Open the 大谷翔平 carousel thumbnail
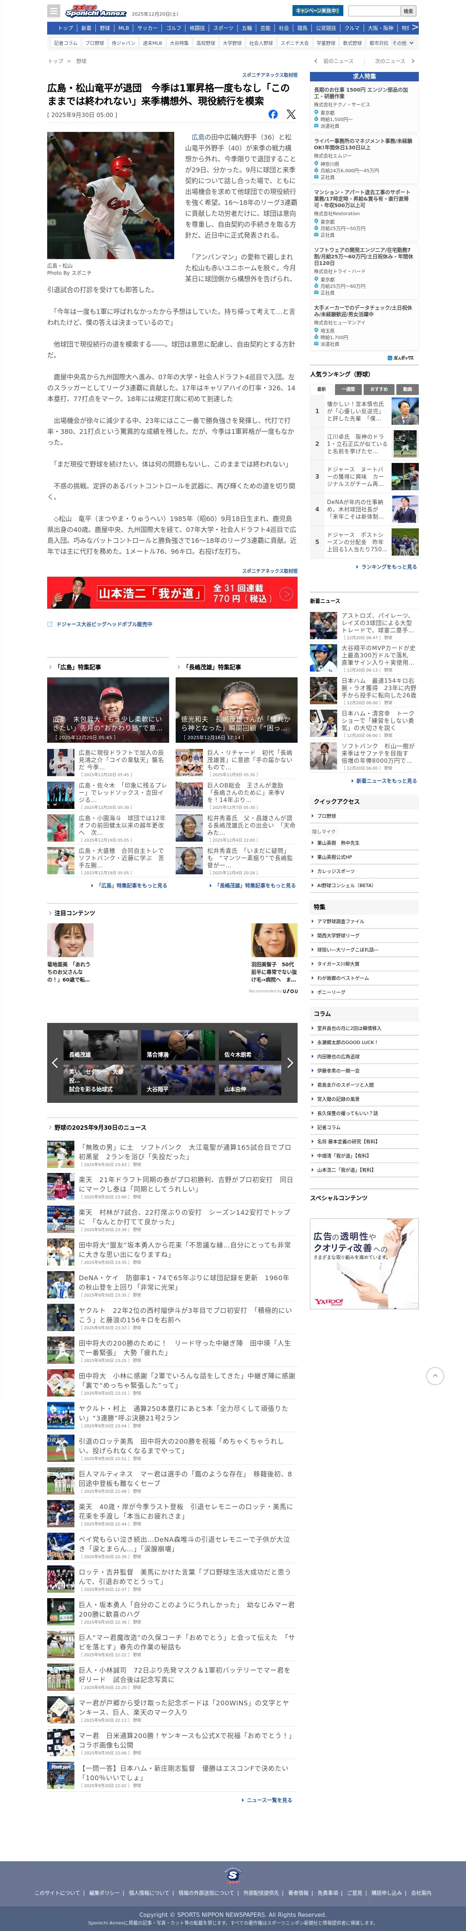466x1931 pixels. tap(177, 1080)
